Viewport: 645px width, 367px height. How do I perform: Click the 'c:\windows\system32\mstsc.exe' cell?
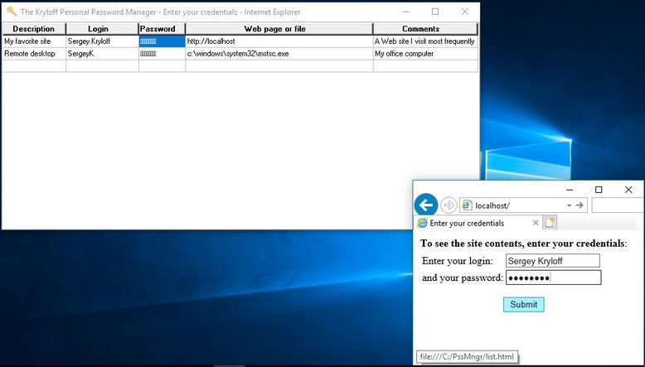pyautogui.click(x=279, y=54)
